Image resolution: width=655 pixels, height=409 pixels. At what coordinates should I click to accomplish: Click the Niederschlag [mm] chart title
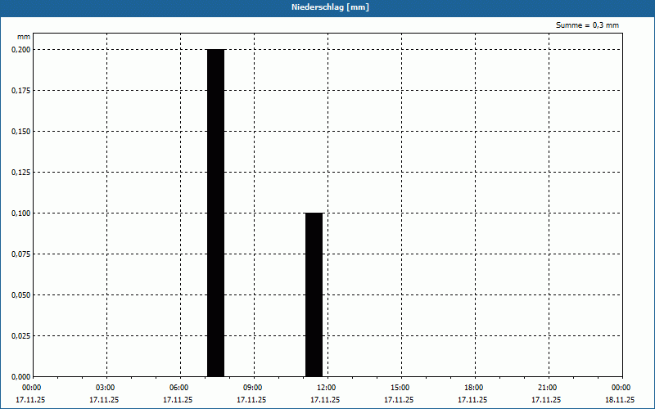coord(330,7)
